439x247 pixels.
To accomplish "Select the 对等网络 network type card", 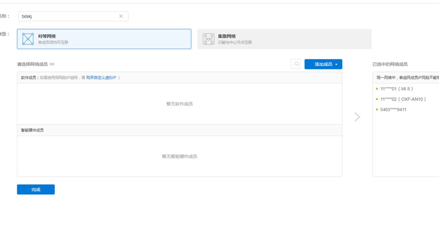I will coord(104,39).
